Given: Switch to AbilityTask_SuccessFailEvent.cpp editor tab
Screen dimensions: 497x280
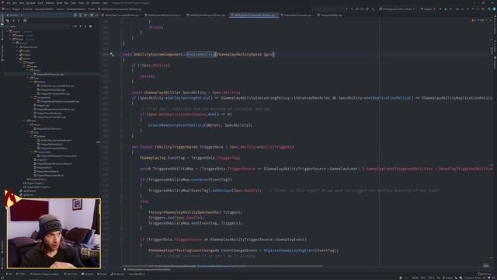Looking at the screenshot, I should (120, 16).
